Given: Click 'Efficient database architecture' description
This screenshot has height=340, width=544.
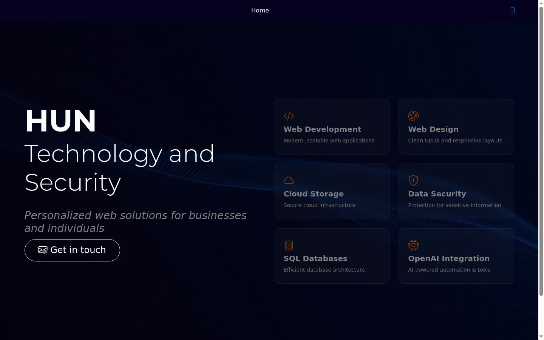Looking at the screenshot, I should [x=324, y=270].
